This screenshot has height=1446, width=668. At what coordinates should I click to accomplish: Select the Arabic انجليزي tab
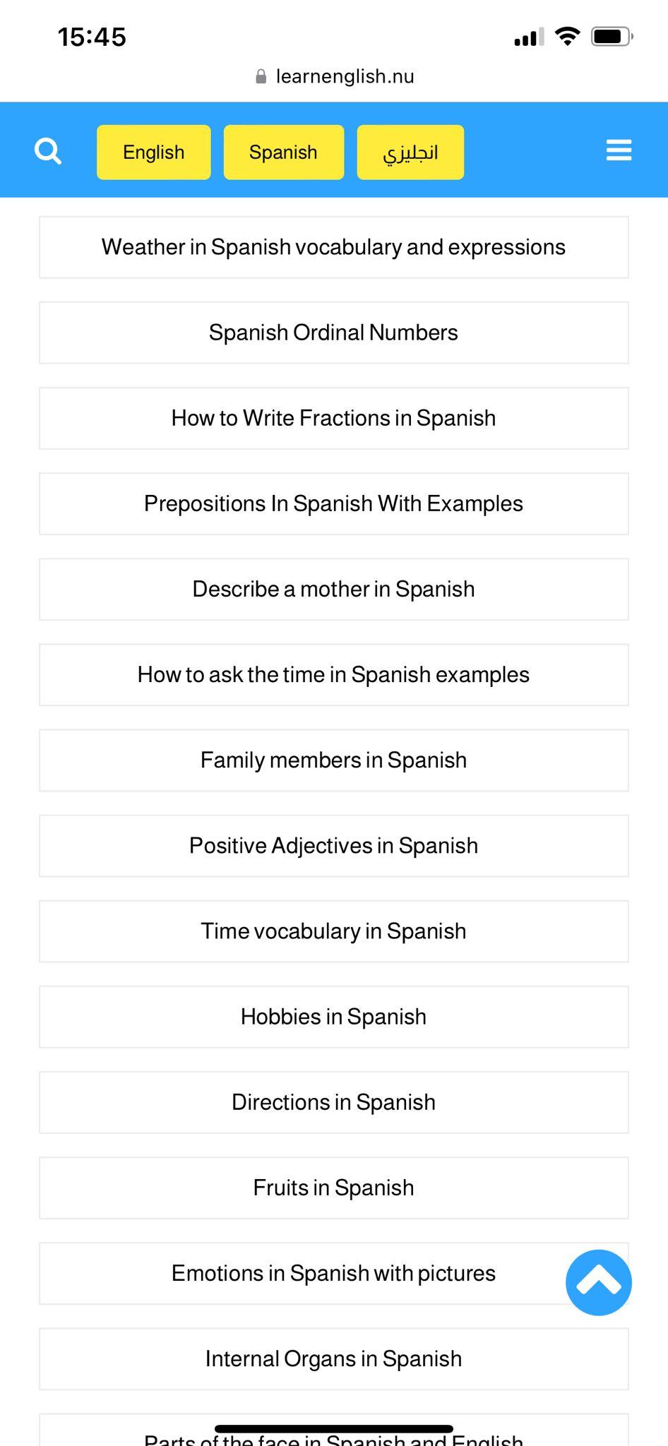click(410, 153)
